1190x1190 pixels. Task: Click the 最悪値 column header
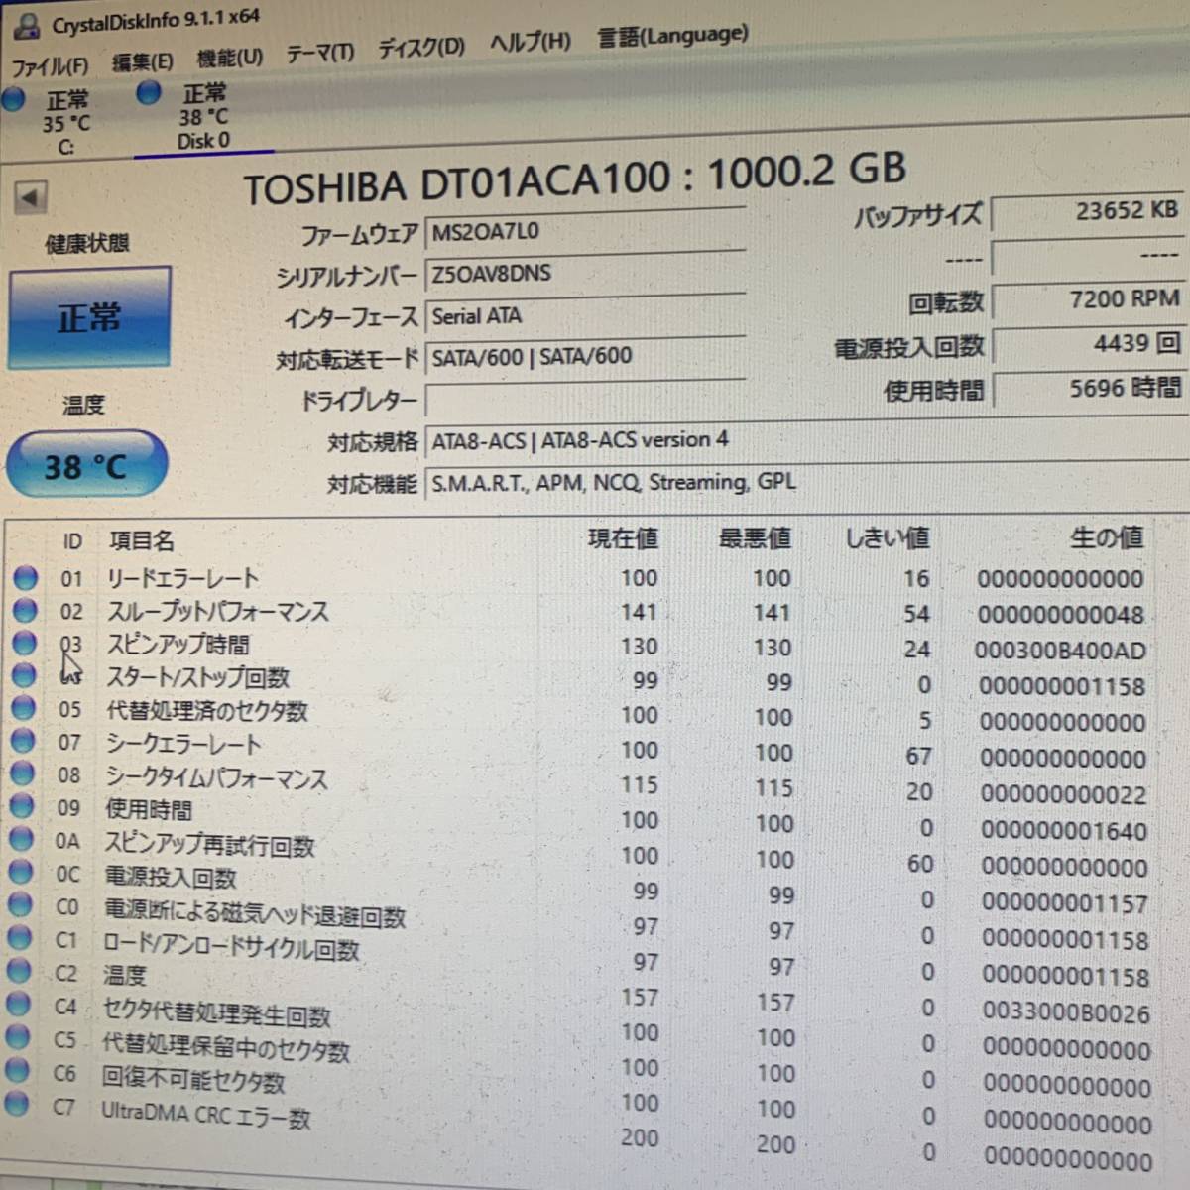755,538
